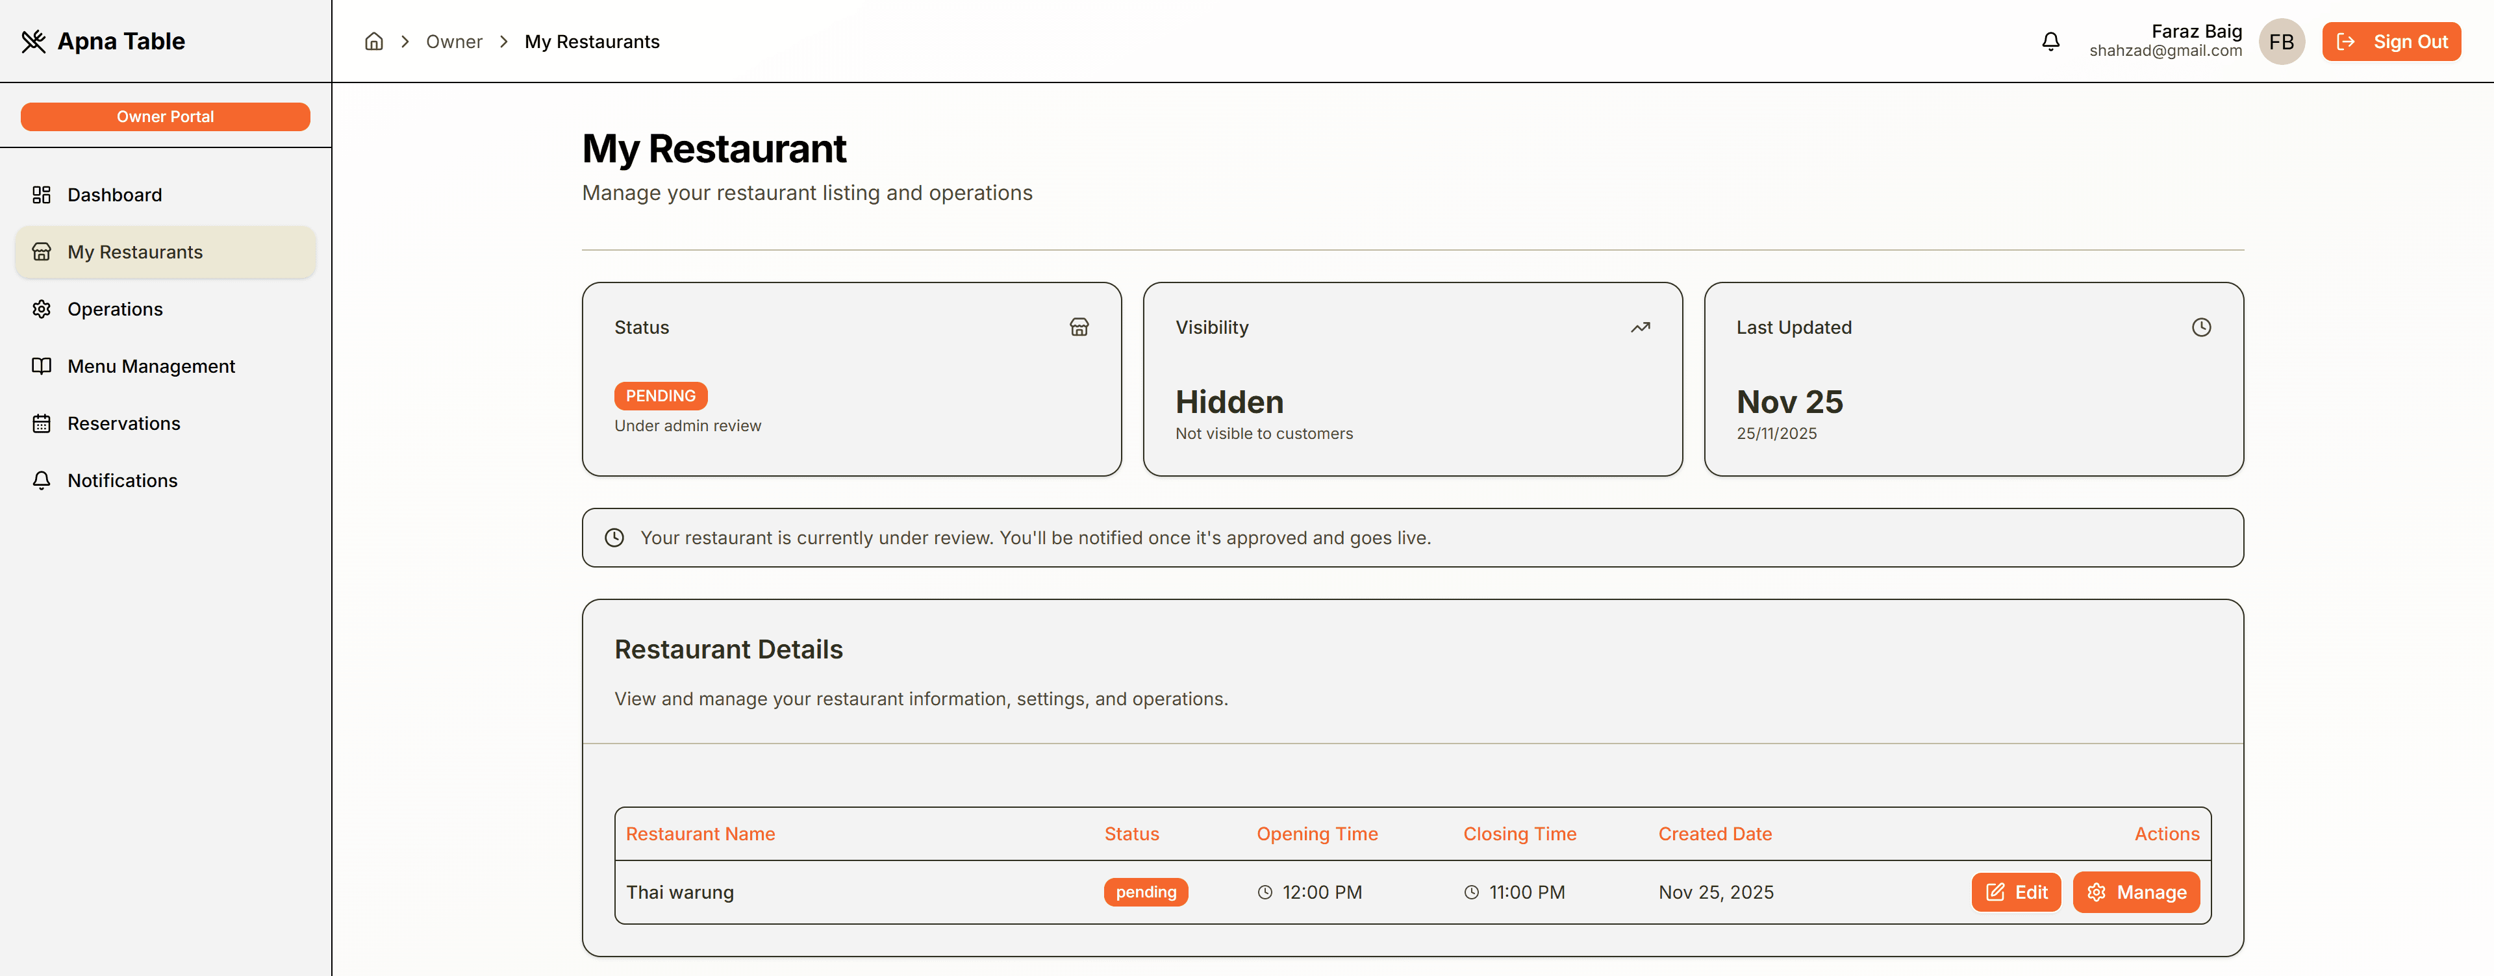Image resolution: width=2494 pixels, height=976 pixels.
Task: Click the pending status badge for Thai warung
Action: pyautogui.click(x=1146, y=892)
